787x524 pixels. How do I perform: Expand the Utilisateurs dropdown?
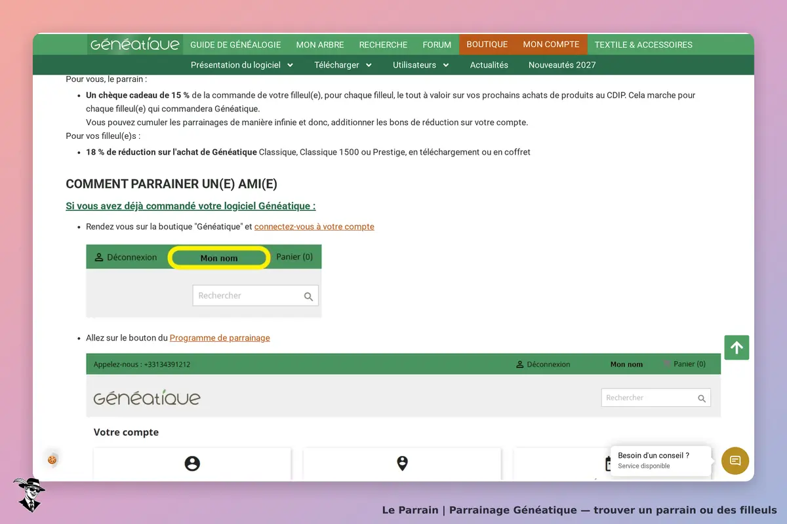pos(421,65)
